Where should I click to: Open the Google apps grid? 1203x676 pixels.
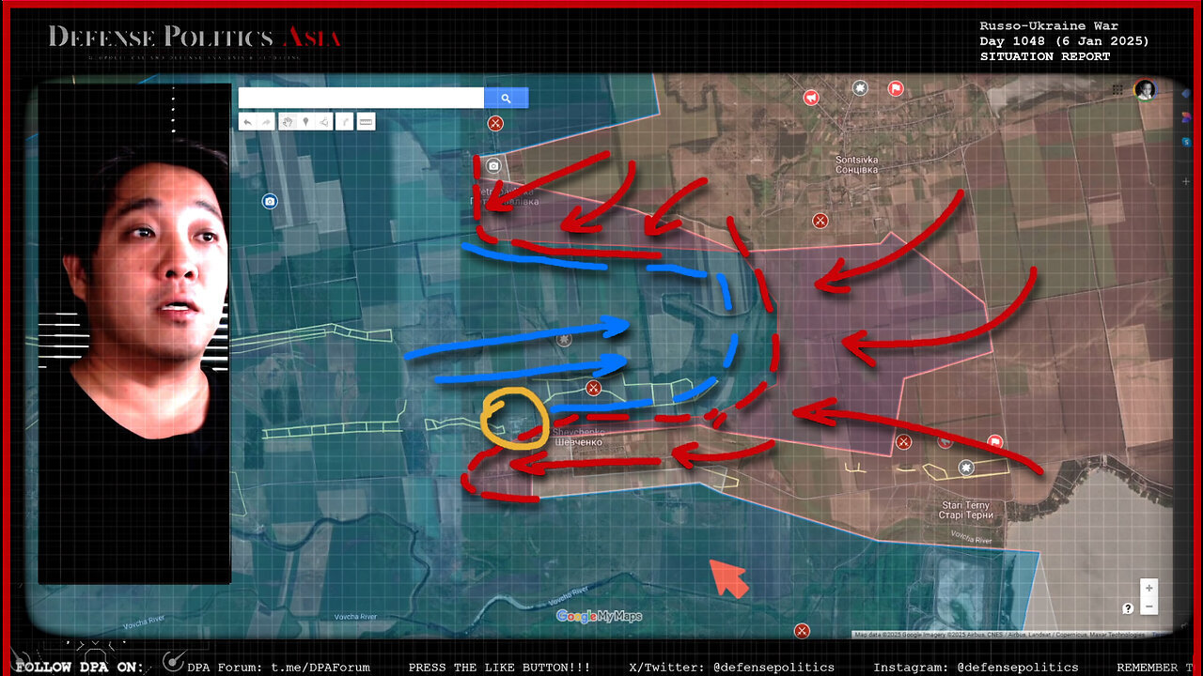tap(1117, 90)
